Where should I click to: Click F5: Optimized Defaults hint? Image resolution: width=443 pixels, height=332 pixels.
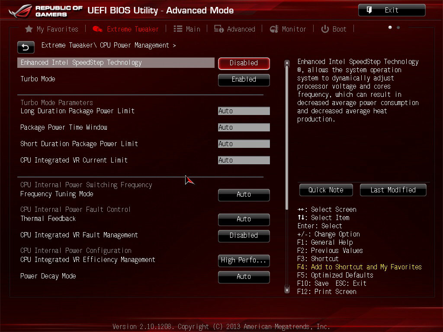pos(335,275)
